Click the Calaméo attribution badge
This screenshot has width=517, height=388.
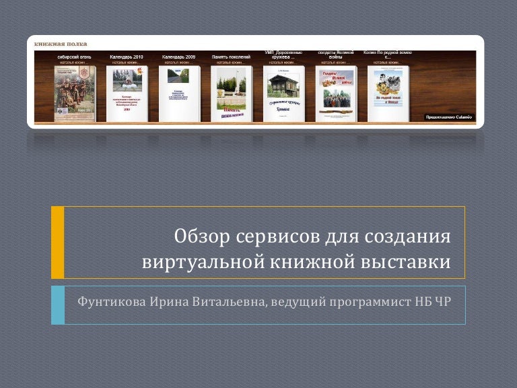point(448,117)
